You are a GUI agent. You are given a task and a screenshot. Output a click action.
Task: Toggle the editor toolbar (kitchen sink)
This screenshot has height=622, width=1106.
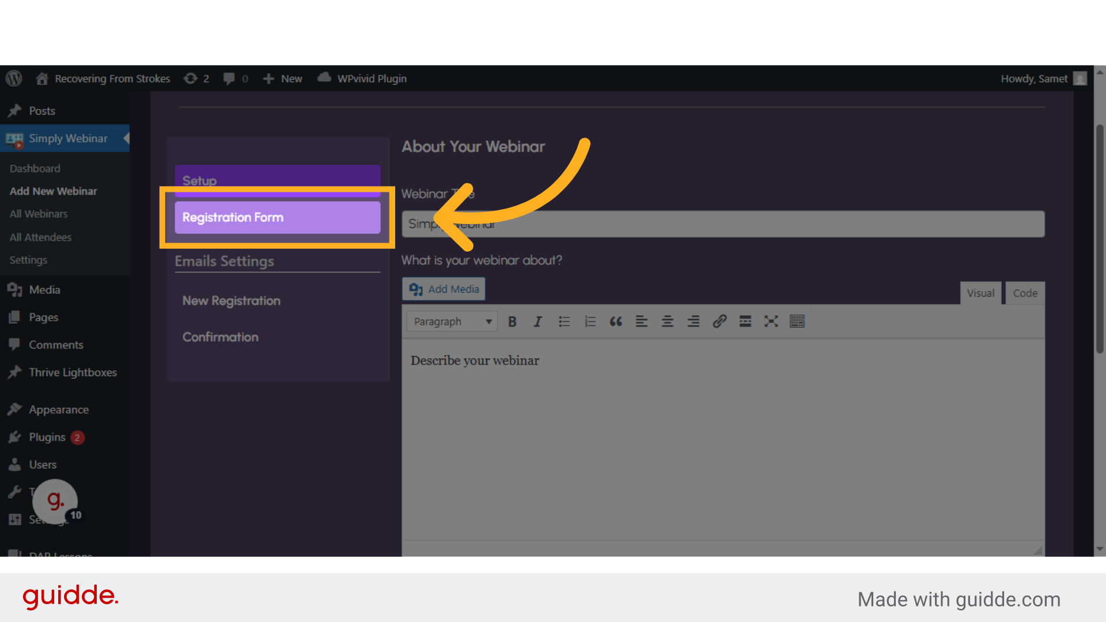click(x=797, y=321)
